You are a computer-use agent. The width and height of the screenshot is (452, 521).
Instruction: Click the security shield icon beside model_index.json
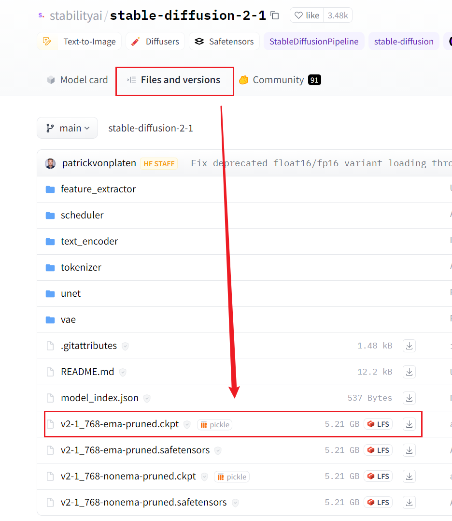pos(147,398)
